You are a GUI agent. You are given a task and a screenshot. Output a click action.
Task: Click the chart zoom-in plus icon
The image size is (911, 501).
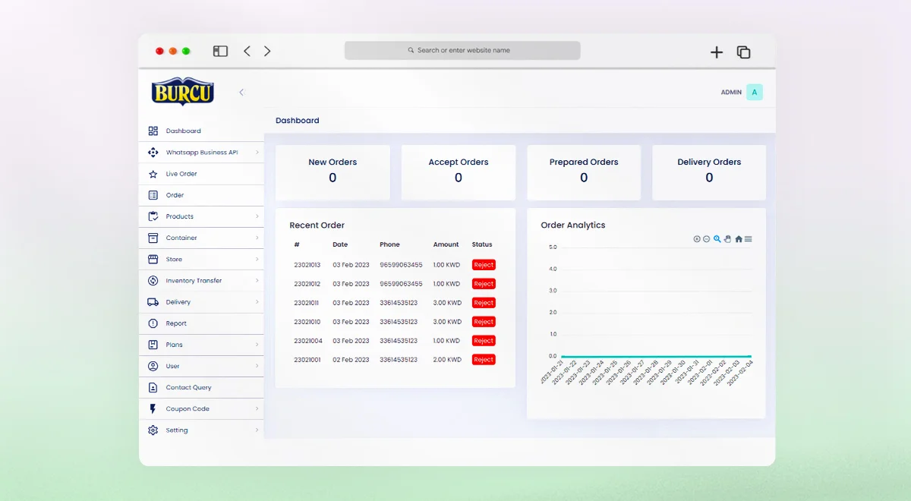pos(697,239)
